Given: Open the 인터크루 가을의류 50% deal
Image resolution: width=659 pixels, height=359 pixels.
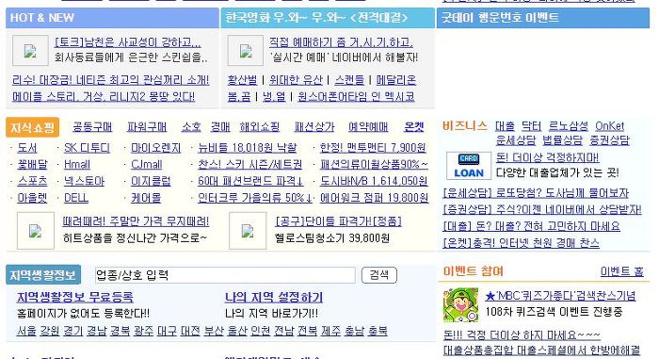Looking at the screenshot, I should pos(255,198).
